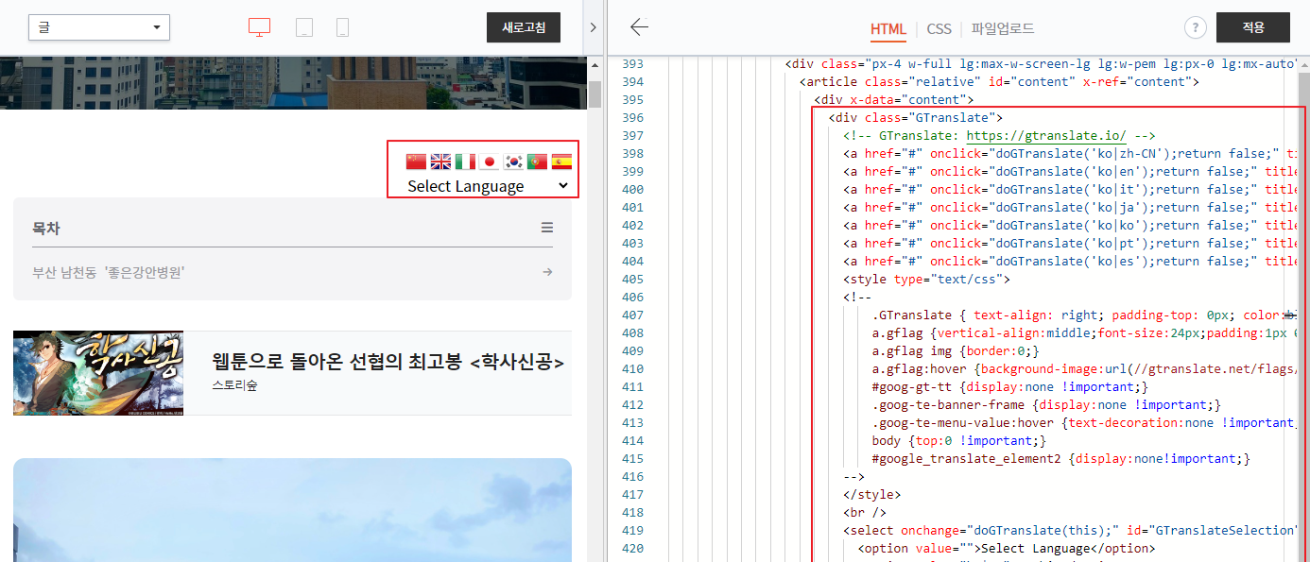The height and width of the screenshot is (562, 1310).
Task: Open the Select Language dropdown
Action: tap(488, 186)
